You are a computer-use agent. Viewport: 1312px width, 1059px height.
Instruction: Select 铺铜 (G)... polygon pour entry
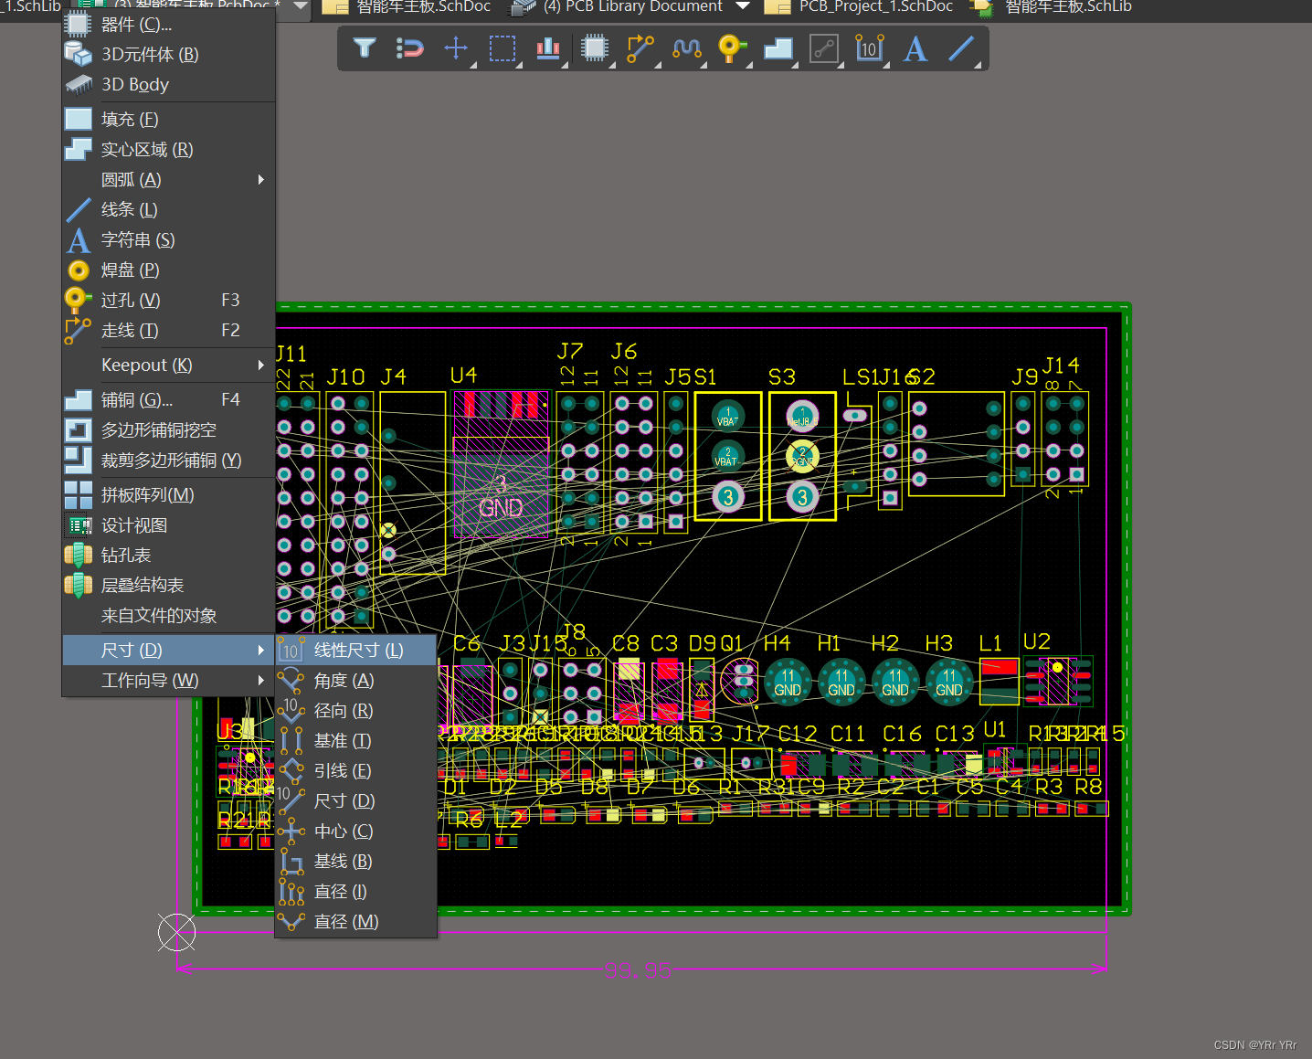pyautogui.click(x=169, y=399)
